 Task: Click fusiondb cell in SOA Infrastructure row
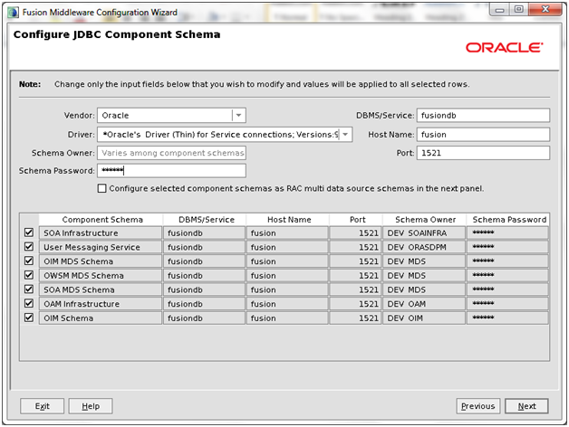tap(204, 232)
